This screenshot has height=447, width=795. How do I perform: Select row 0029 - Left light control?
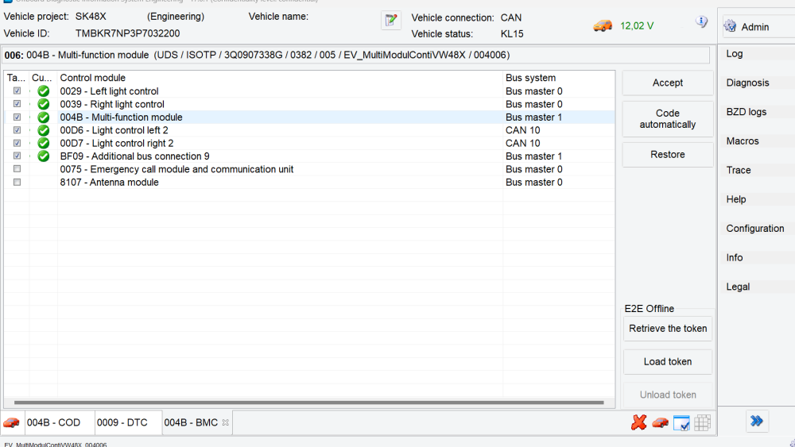pyautogui.click(x=309, y=91)
